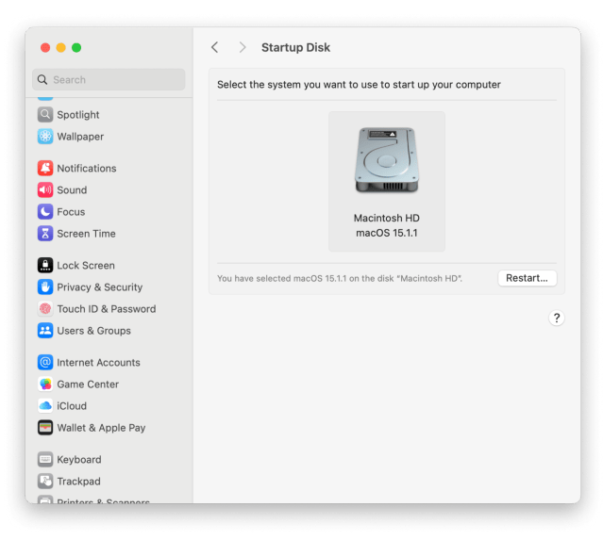Zoom window with the green button
The width and height of the screenshot is (603, 540).
click(76, 47)
